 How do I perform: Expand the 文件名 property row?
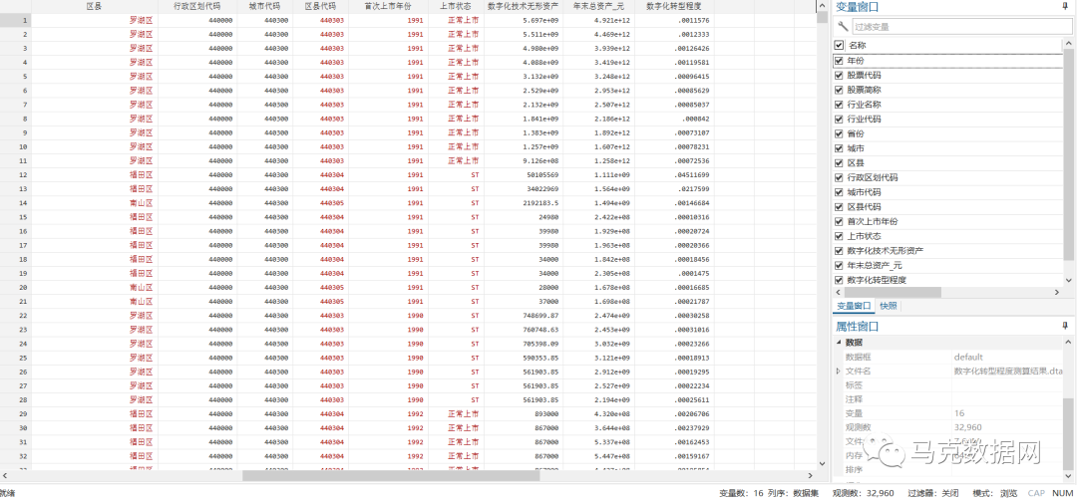tap(838, 372)
